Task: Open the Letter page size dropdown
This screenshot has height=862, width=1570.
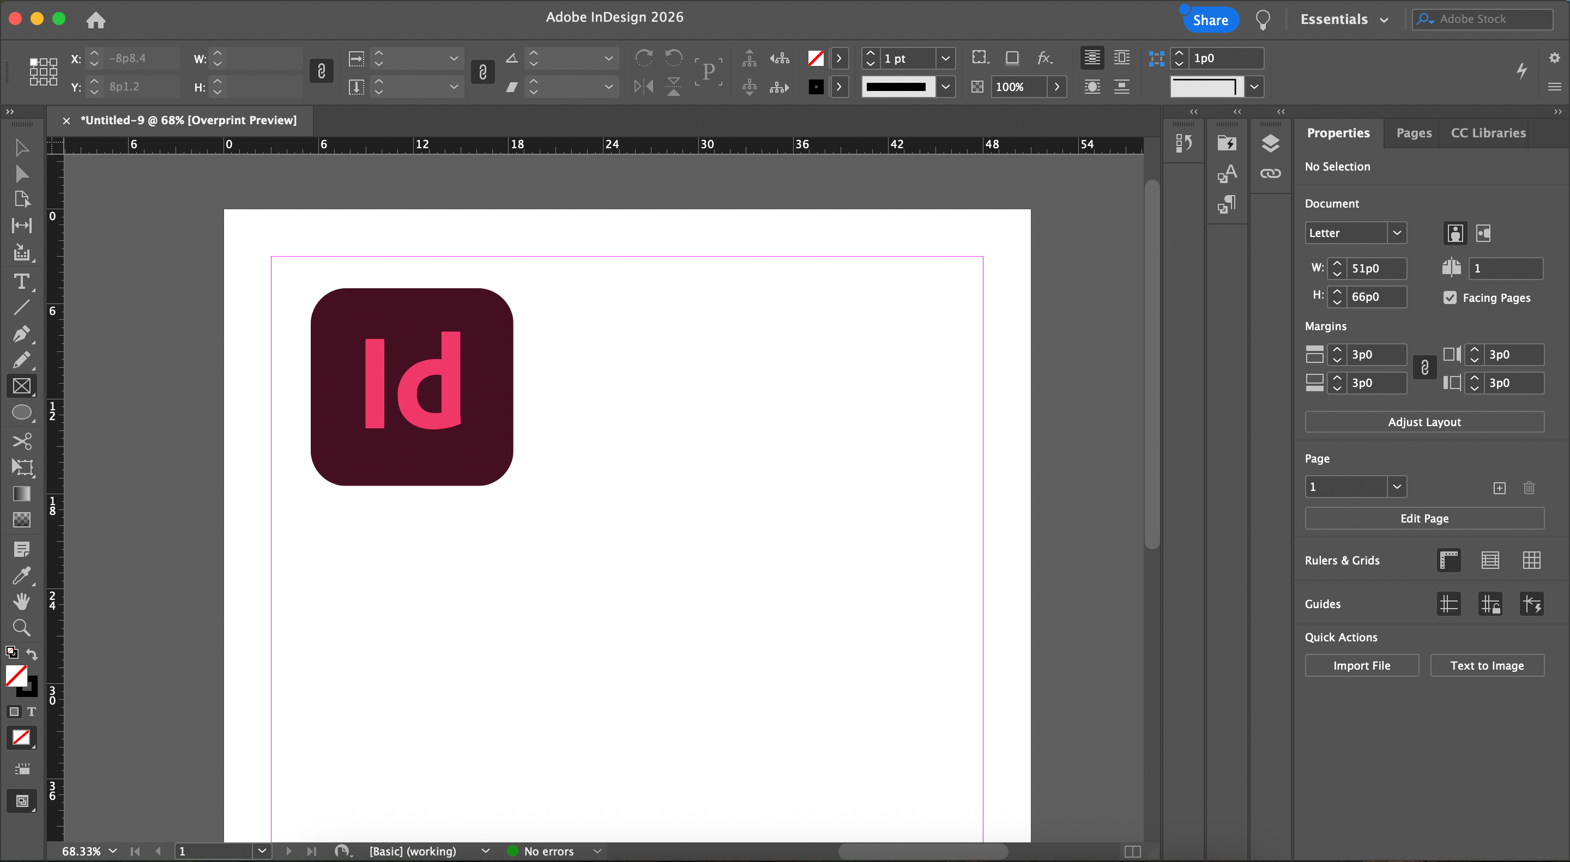Action: pos(1396,233)
